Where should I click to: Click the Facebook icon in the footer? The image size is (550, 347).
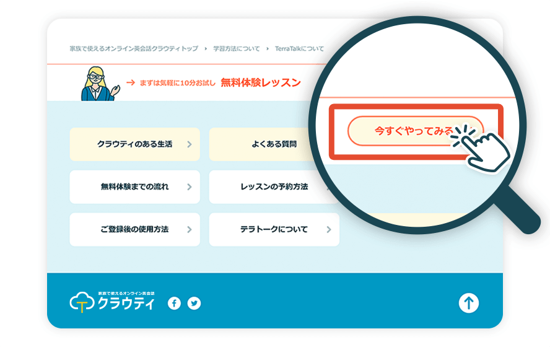click(174, 303)
